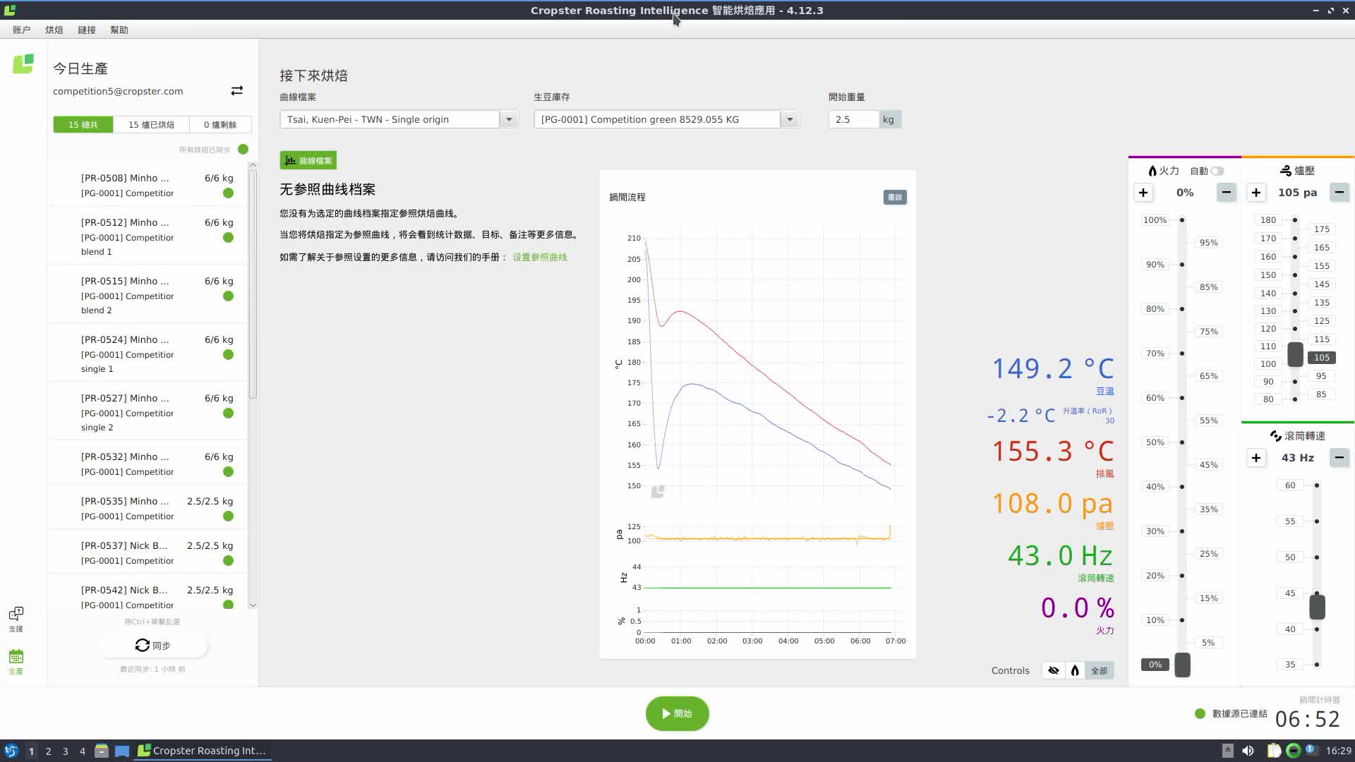Open the 鏈接 menu
The image size is (1355, 762).
[87, 30]
